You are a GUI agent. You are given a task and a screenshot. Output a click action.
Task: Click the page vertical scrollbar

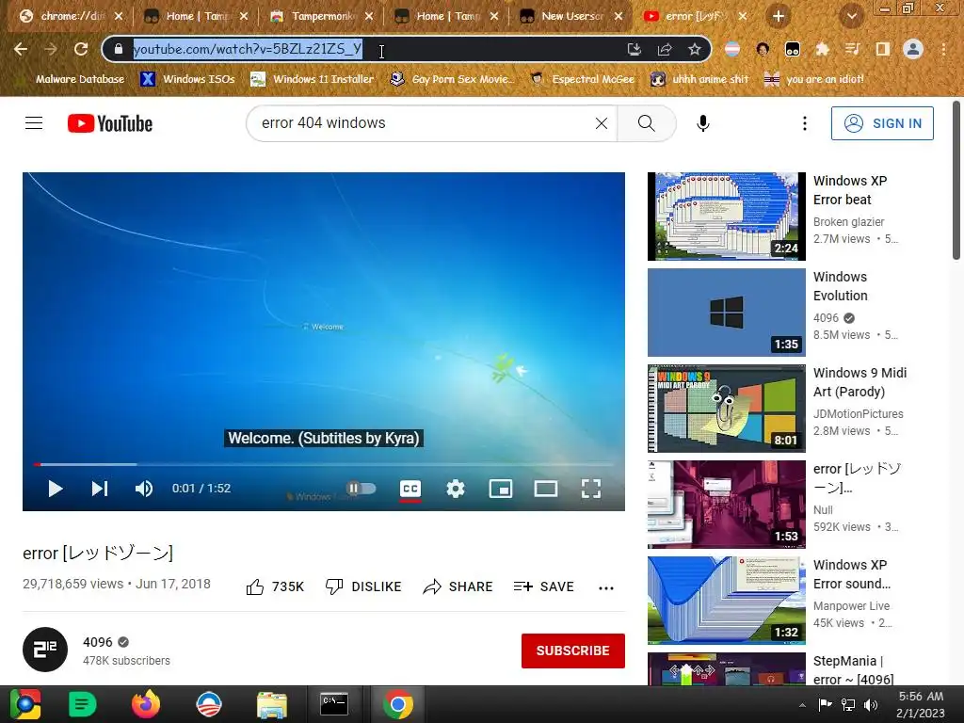pos(956,182)
